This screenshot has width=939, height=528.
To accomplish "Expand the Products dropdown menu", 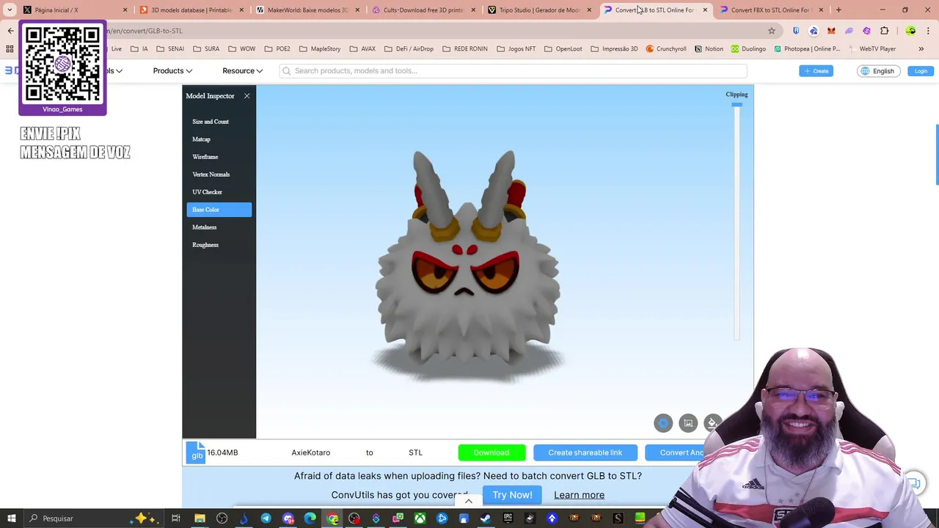I will coord(172,71).
